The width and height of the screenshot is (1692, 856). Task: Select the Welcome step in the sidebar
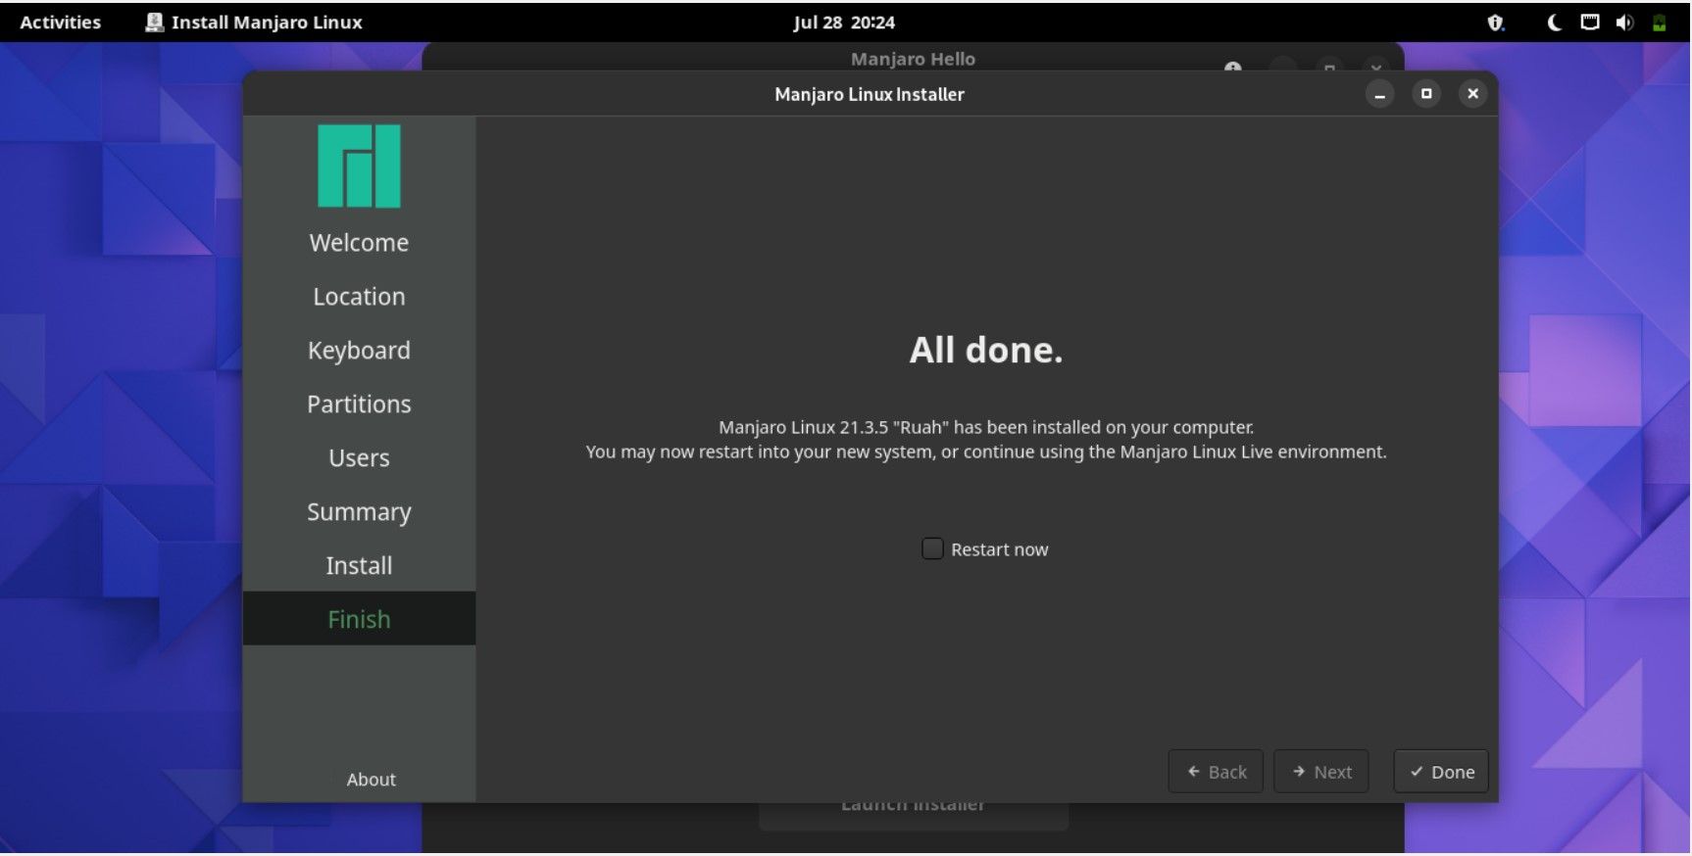click(359, 242)
